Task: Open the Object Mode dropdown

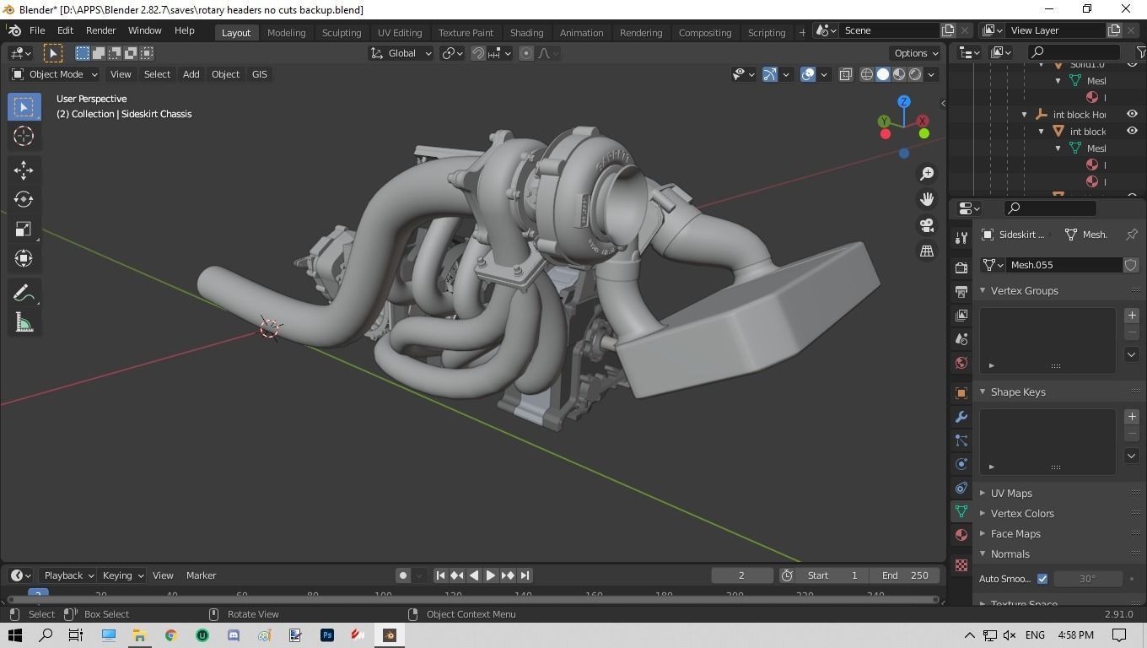Action: [55, 74]
